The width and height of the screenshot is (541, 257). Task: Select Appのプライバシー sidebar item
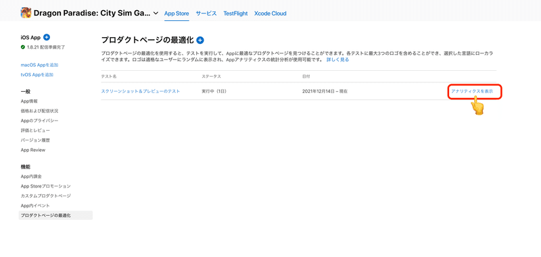[x=39, y=121]
